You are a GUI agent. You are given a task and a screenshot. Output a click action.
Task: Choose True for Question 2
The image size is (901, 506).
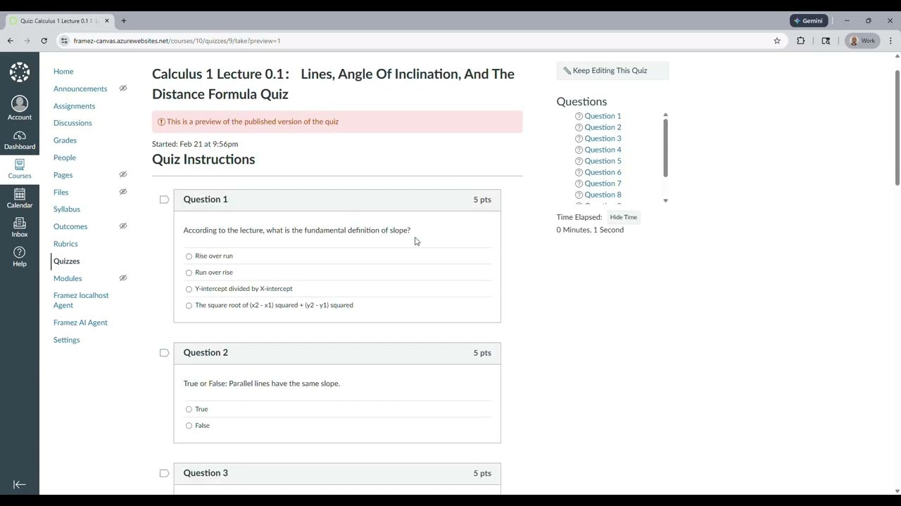coord(189,409)
